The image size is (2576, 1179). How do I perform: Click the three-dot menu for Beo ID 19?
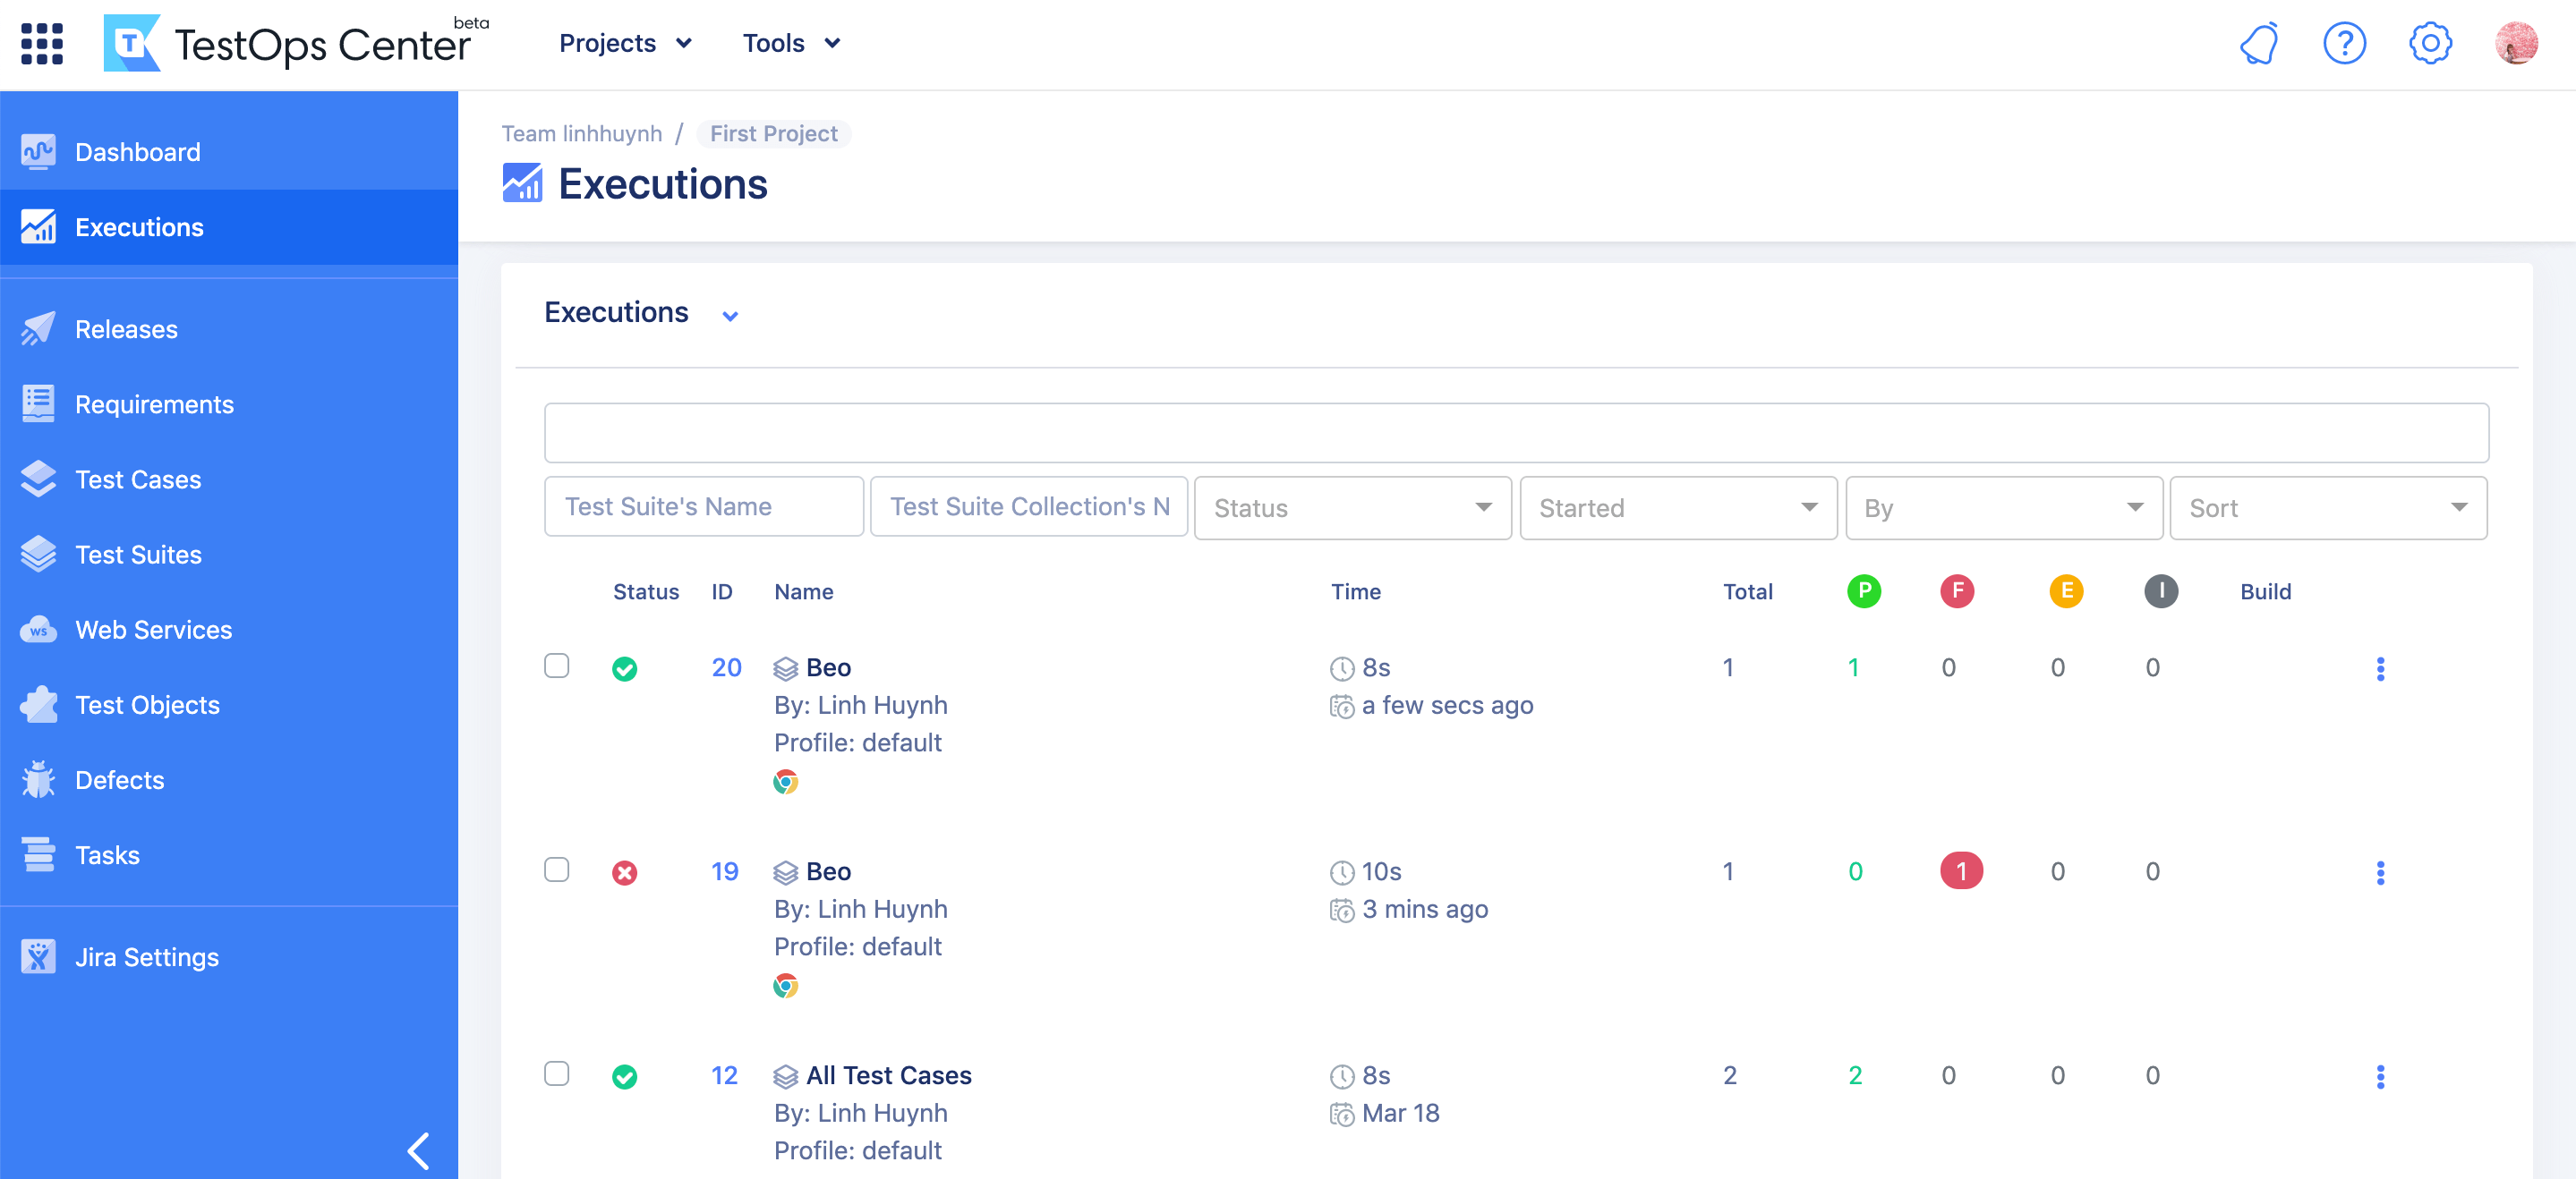coord(2381,872)
